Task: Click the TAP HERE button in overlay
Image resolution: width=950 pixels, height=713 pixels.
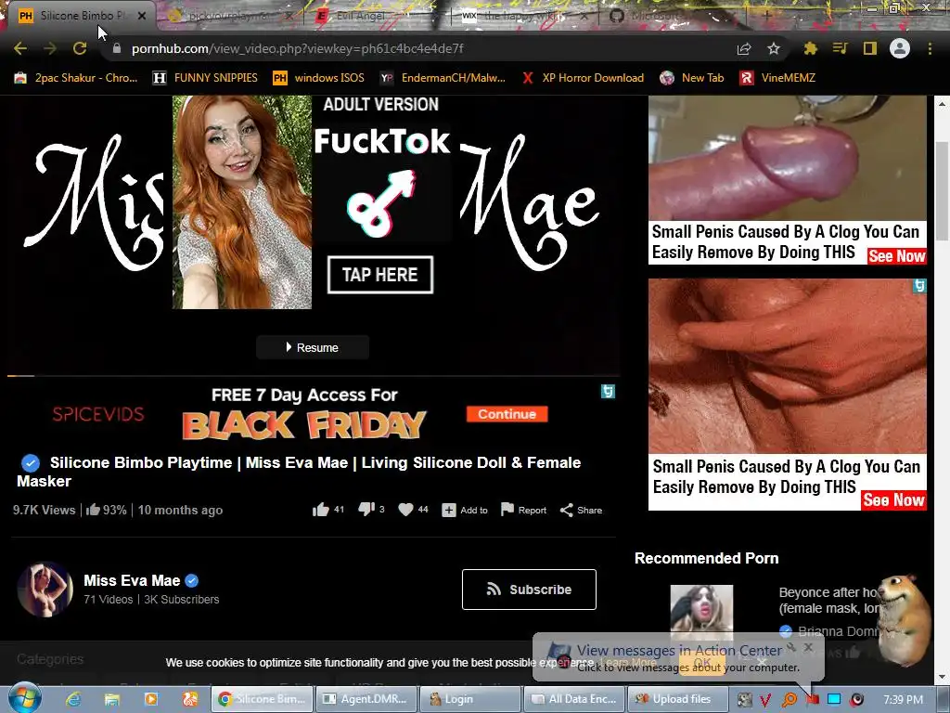Action: point(379,275)
